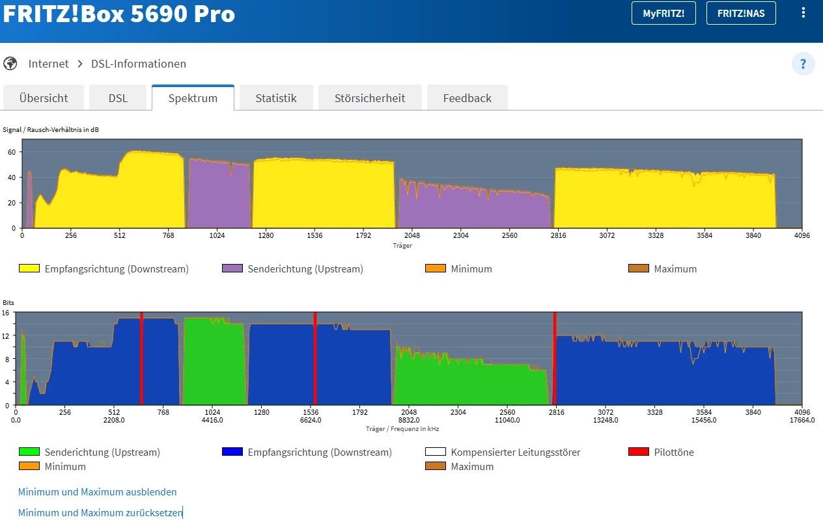Open the Störsicherheit tab
The width and height of the screenshot is (823, 524).
coord(370,98)
